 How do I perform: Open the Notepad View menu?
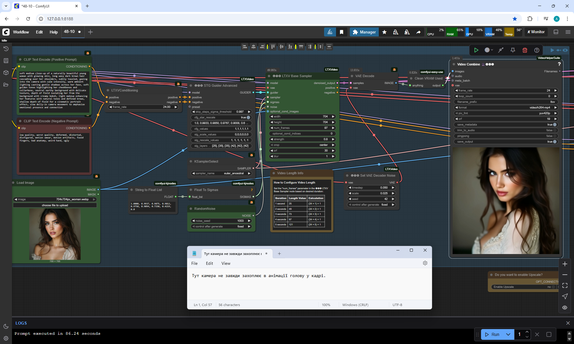click(x=226, y=263)
